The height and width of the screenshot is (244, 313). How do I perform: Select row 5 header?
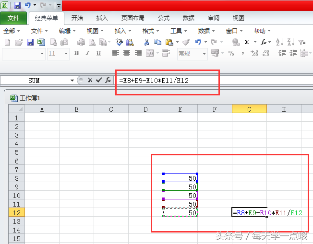pos(17,152)
